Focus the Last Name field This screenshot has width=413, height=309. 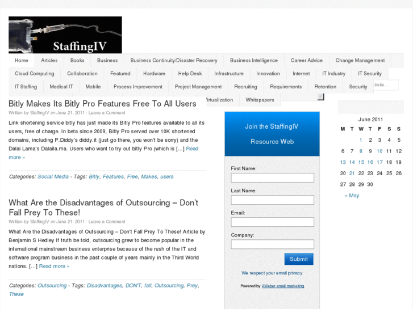tap(272, 200)
